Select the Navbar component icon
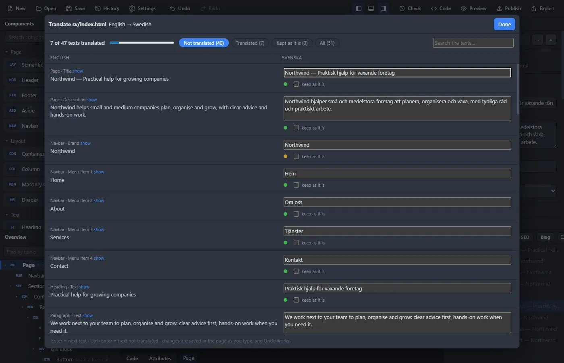The width and height of the screenshot is (564, 363). pos(12,126)
